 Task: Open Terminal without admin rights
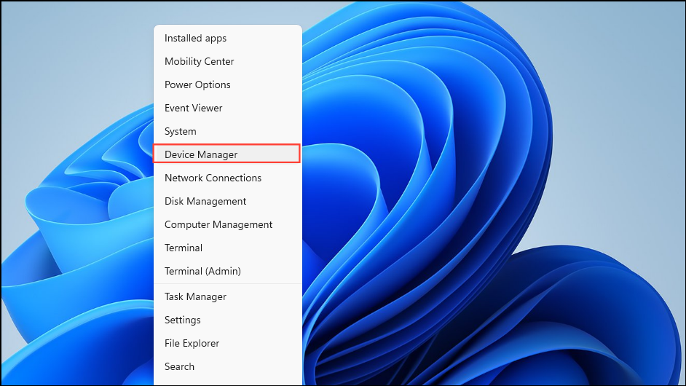[227, 248]
